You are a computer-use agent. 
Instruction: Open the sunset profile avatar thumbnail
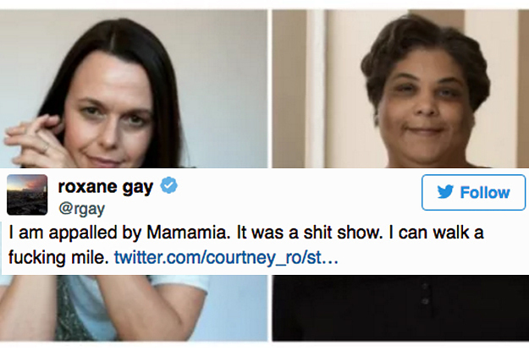(x=27, y=195)
